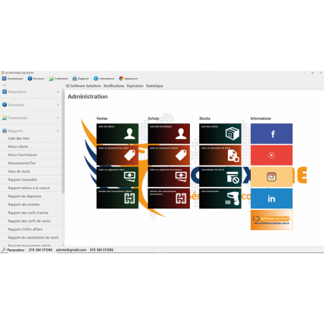Screen dimensions: 324x324
Task: Open Saisir un document d'achat tag tile
Action: coord(168,156)
